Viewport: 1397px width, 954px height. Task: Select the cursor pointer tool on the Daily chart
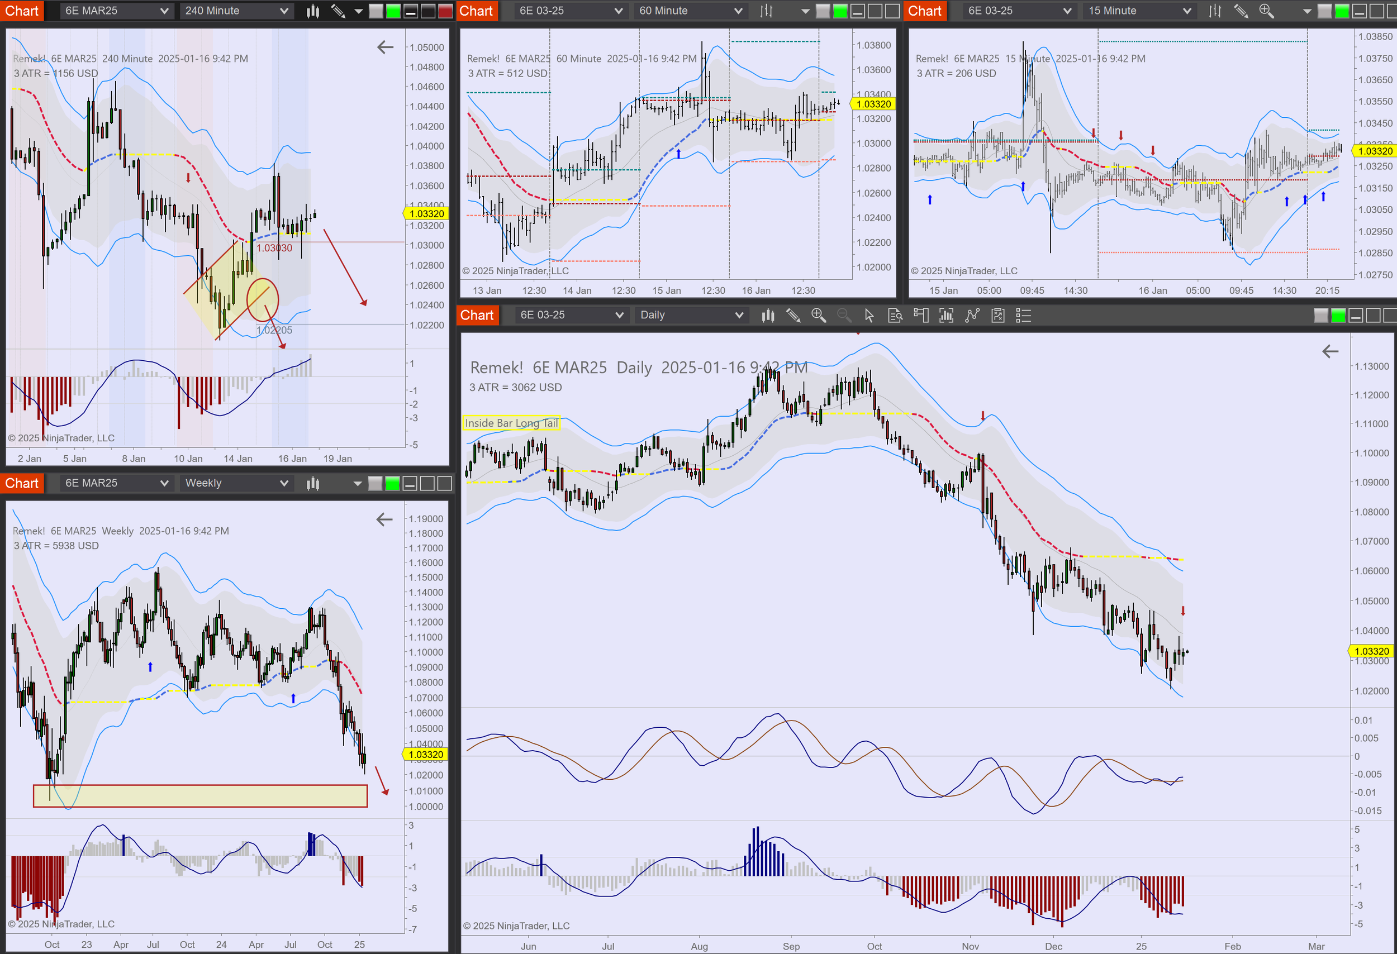tap(869, 316)
